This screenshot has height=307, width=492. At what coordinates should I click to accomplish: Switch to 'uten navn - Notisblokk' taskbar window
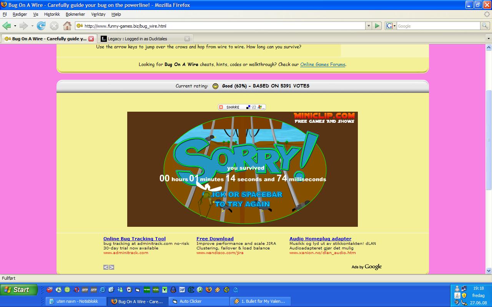coord(76,301)
